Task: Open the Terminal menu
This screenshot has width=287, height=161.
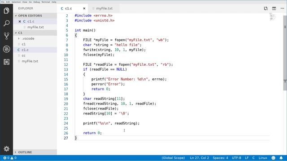Action: click(x=46, y=2)
